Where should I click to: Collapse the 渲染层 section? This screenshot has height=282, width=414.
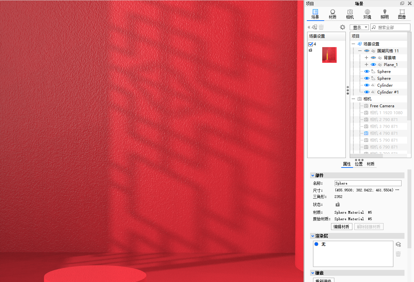coord(312,236)
